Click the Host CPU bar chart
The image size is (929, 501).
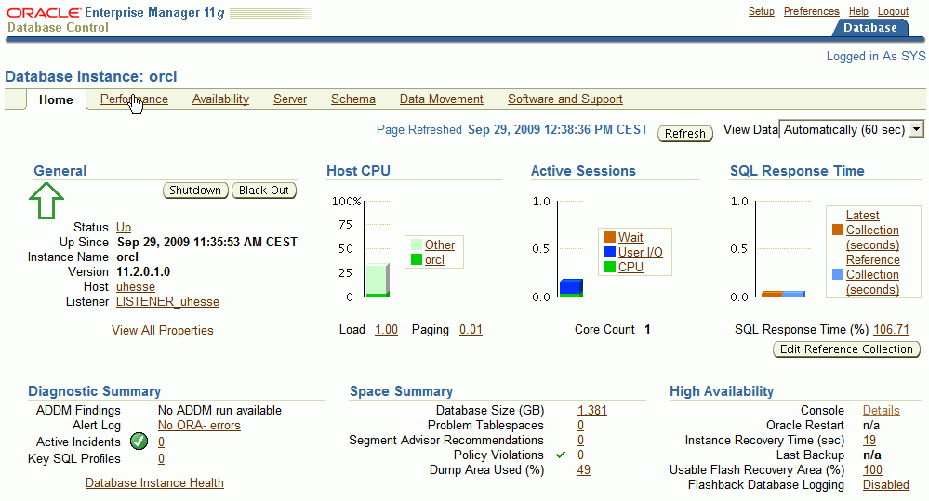coord(376,279)
